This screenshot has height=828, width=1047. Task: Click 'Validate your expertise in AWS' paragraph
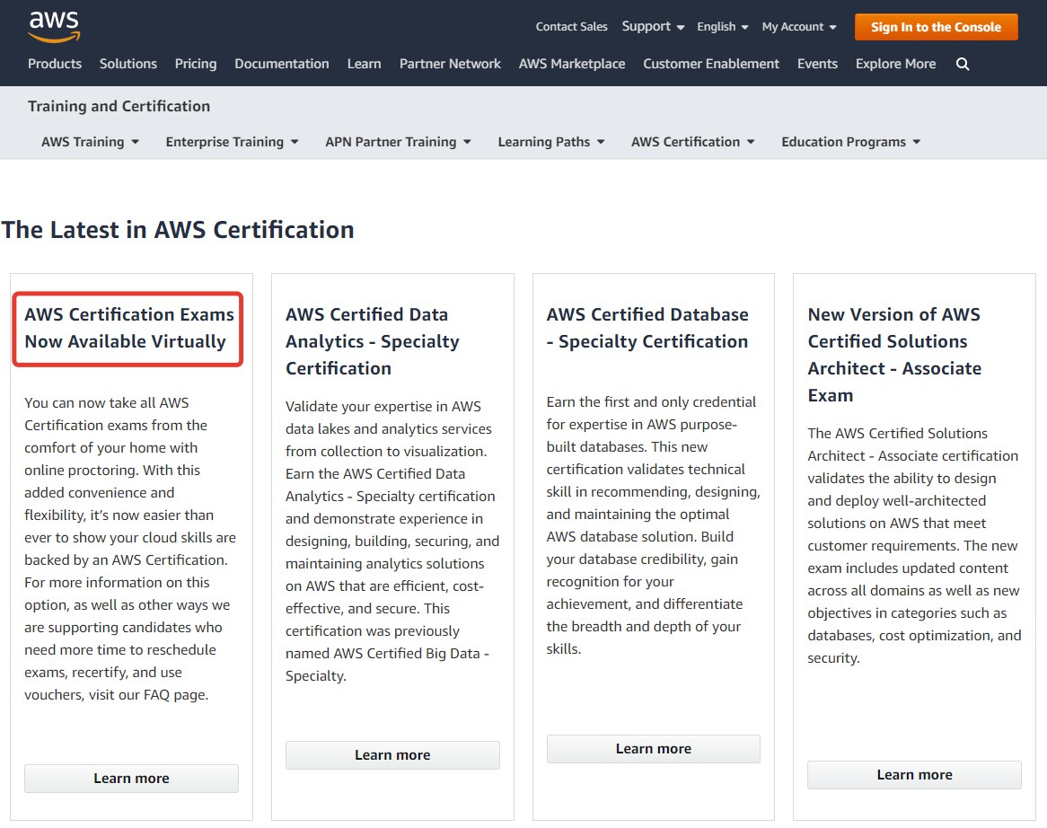point(392,541)
